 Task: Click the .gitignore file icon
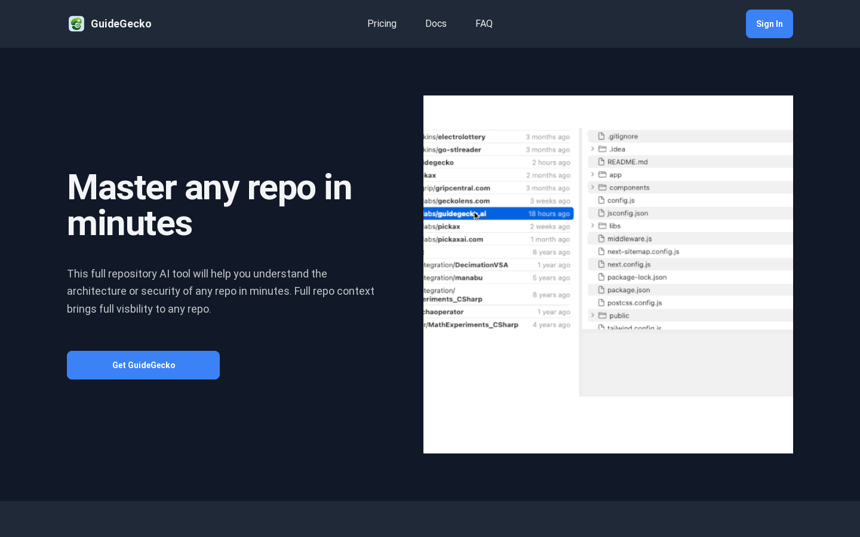[601, 136]
